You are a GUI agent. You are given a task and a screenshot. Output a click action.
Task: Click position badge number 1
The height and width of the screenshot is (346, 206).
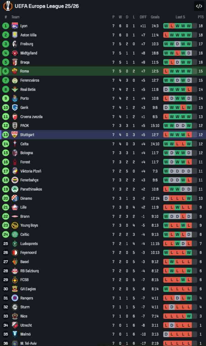tap(6, 26)
